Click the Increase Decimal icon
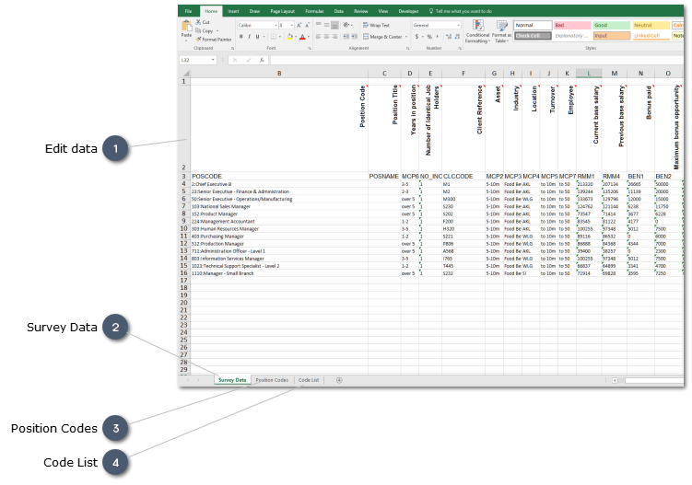692x485 pixels. coord(449,37)
